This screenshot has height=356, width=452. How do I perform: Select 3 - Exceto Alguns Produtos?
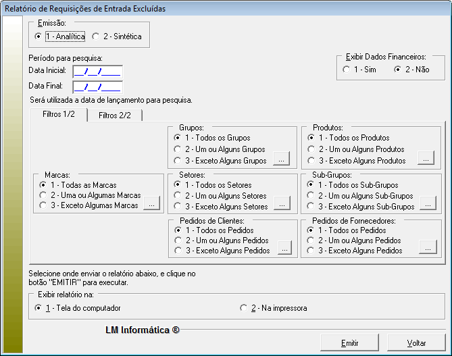click(x=311, y=161)
